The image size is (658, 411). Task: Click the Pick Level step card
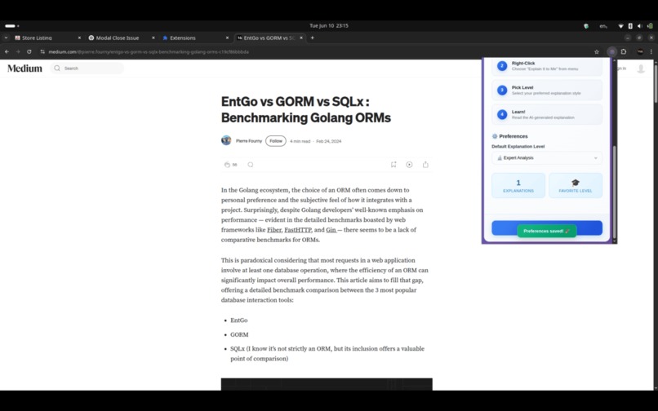[547, 91]
